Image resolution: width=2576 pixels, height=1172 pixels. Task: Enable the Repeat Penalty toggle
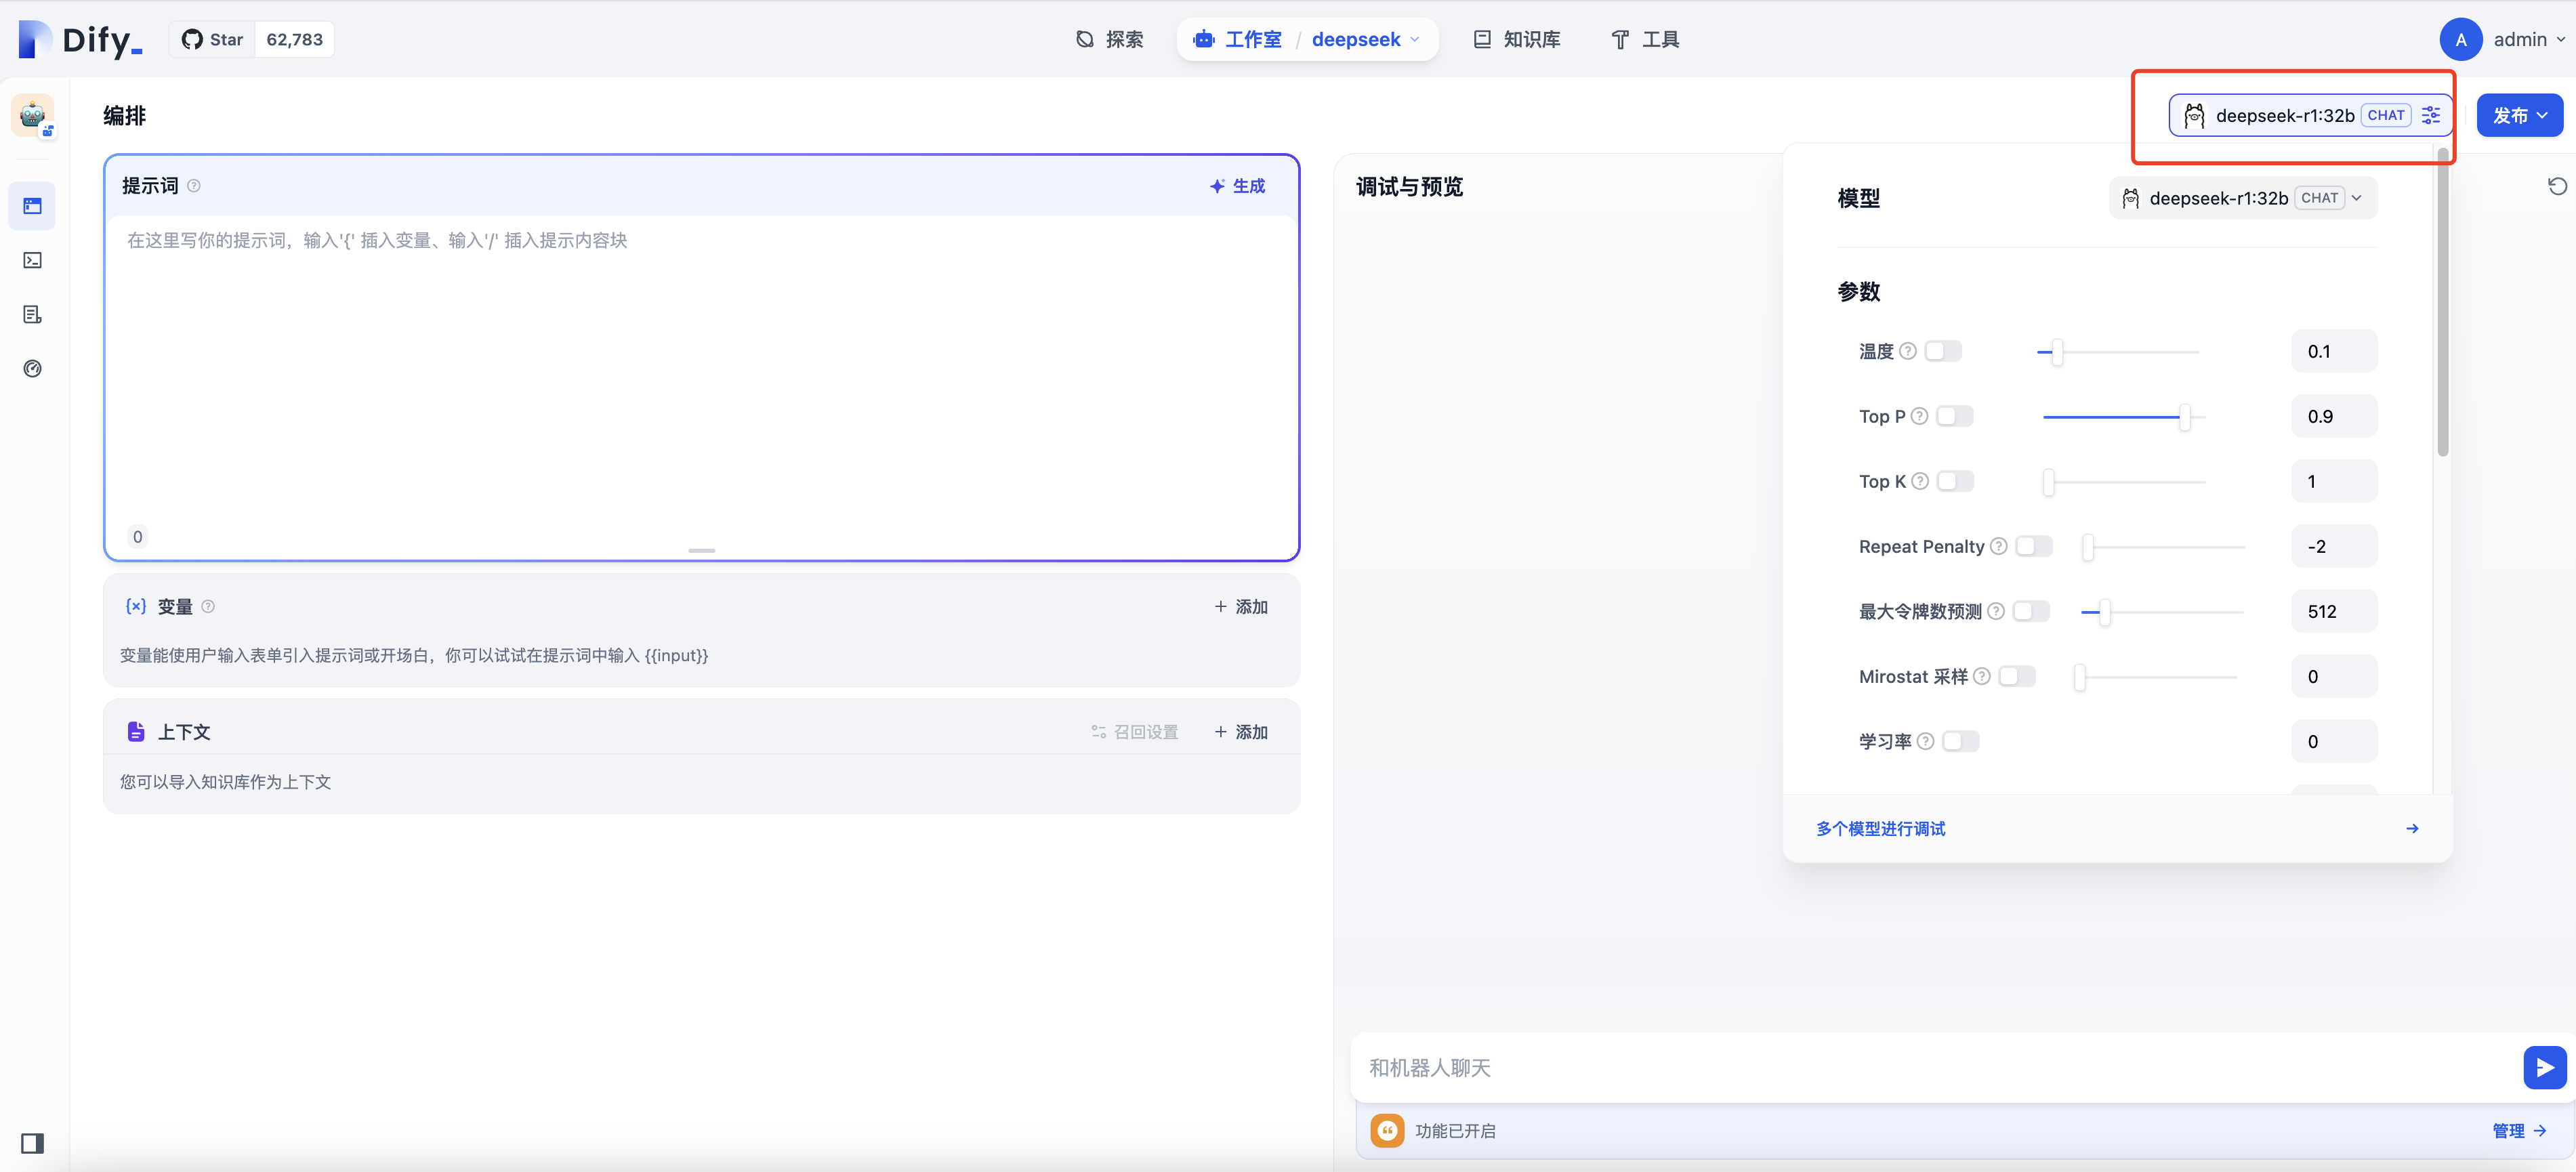pyautogui.click(x=2034, y=546)
